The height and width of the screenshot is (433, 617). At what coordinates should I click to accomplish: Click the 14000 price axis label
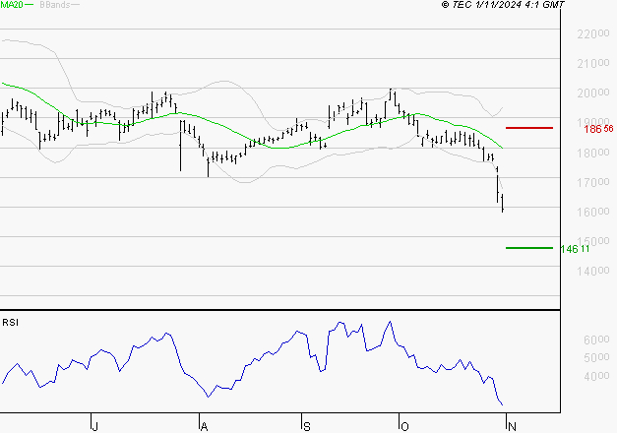click(593, 271)
